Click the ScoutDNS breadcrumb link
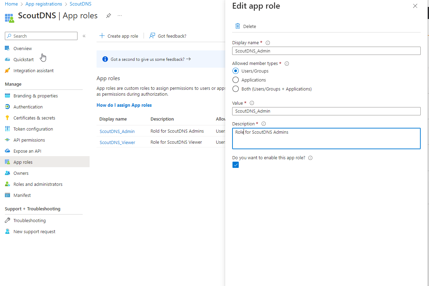Screen dimensions: 429x286 tap(81, 4)
